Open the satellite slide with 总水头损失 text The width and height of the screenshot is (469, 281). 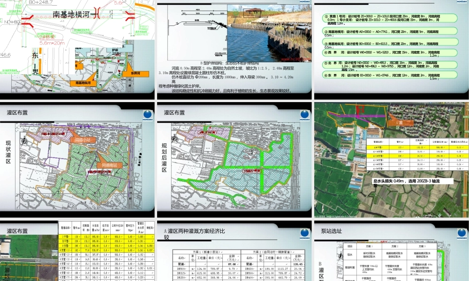pos(392,160)
